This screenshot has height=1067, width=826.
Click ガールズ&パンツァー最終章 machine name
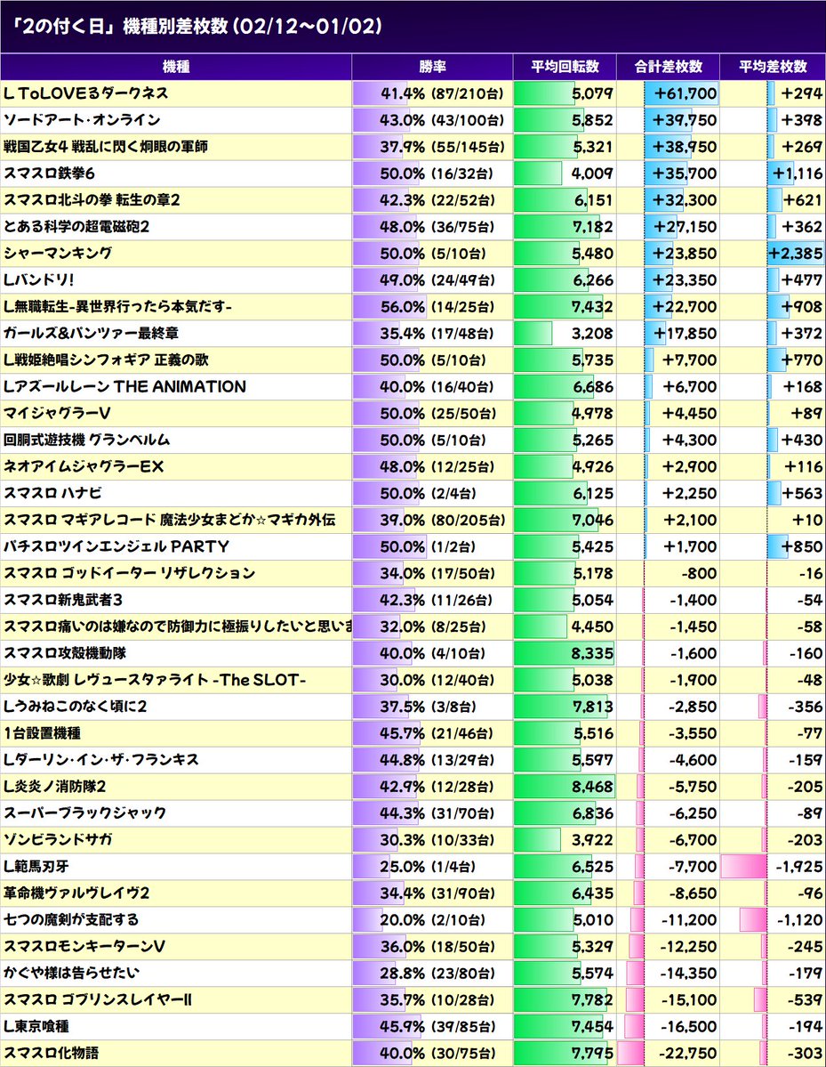click(x=91, y=334)
